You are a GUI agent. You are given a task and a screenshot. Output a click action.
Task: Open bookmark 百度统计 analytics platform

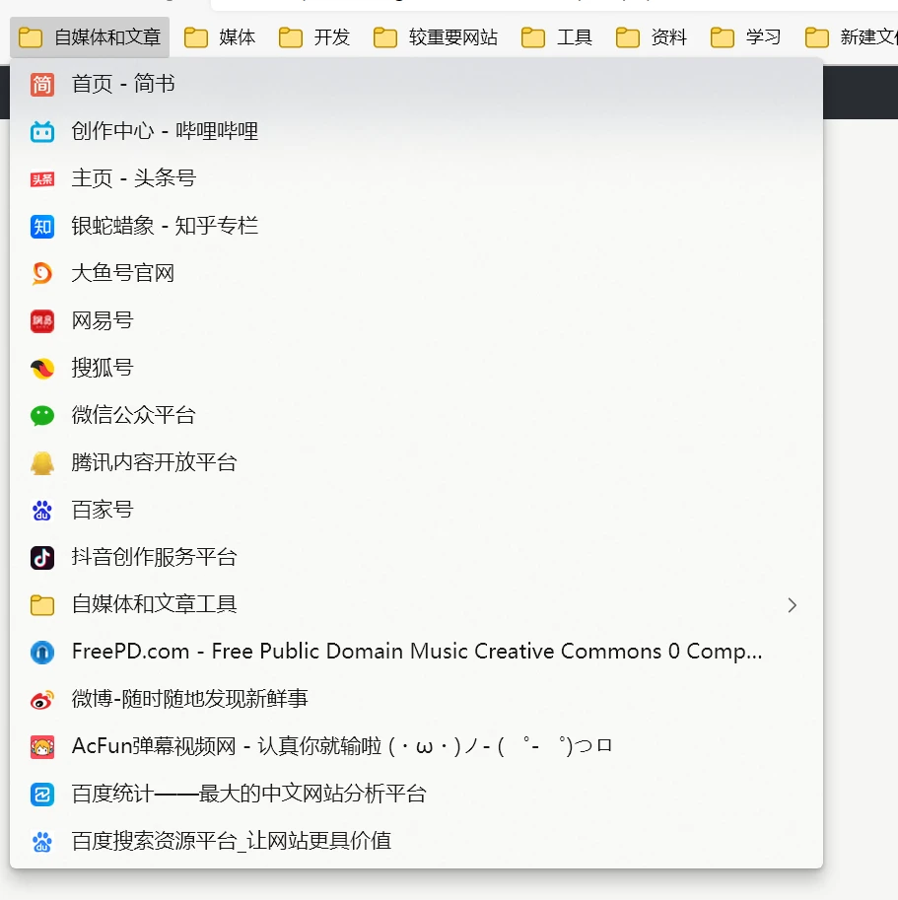point(416,794)
